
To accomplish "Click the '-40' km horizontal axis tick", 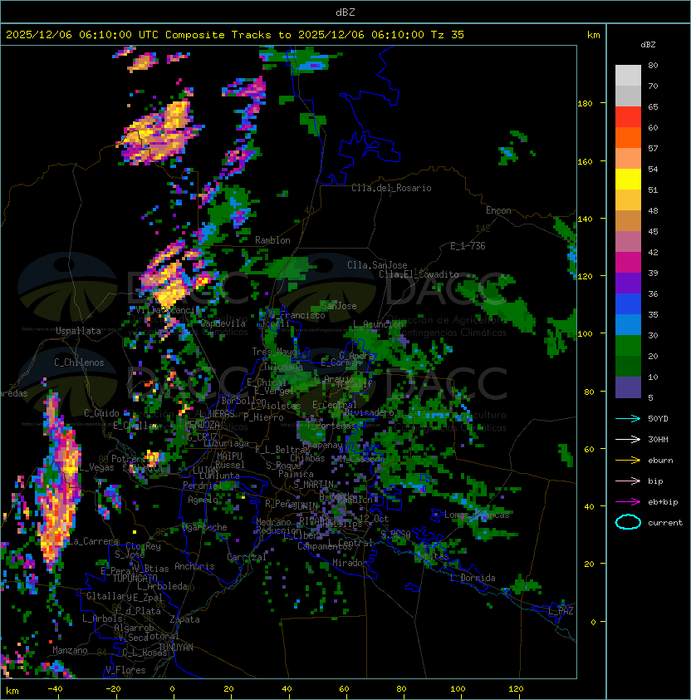I will click(x=55, y=689).
